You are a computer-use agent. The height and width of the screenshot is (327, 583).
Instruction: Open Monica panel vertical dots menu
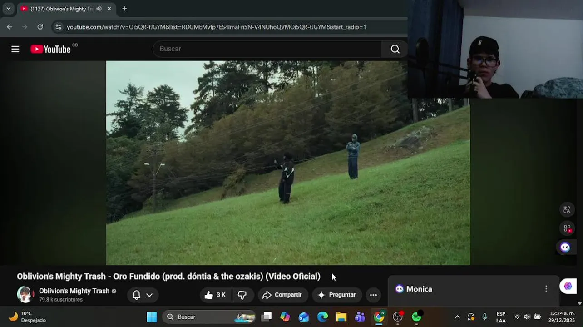click(x=546, y=289)
